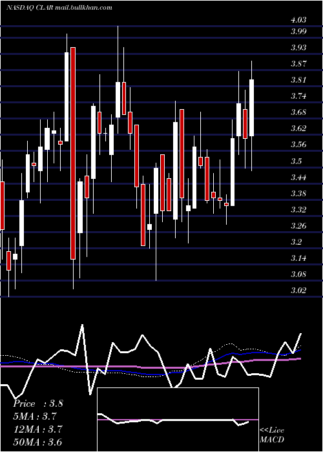Image resolution: width=323 pixels, height=452 pixels.
Task: Click the 4.03 price axis label
Action: click(x=298, y=20)
